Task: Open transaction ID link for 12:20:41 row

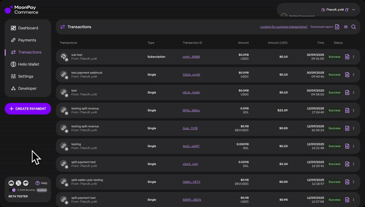Action: point(190,164)
